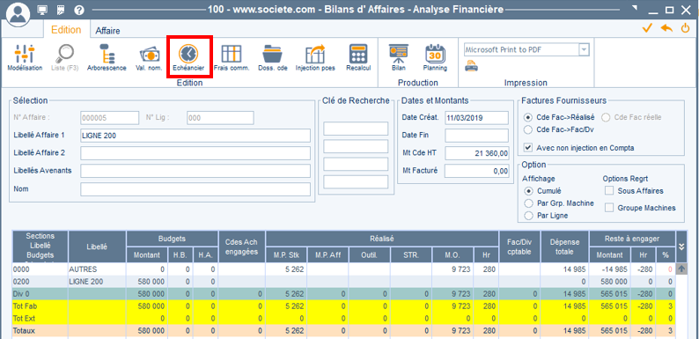Click the monitor icon in title bar
This screenshot has height=339, width=699.
pyautogui.click(x=42, y=10)
